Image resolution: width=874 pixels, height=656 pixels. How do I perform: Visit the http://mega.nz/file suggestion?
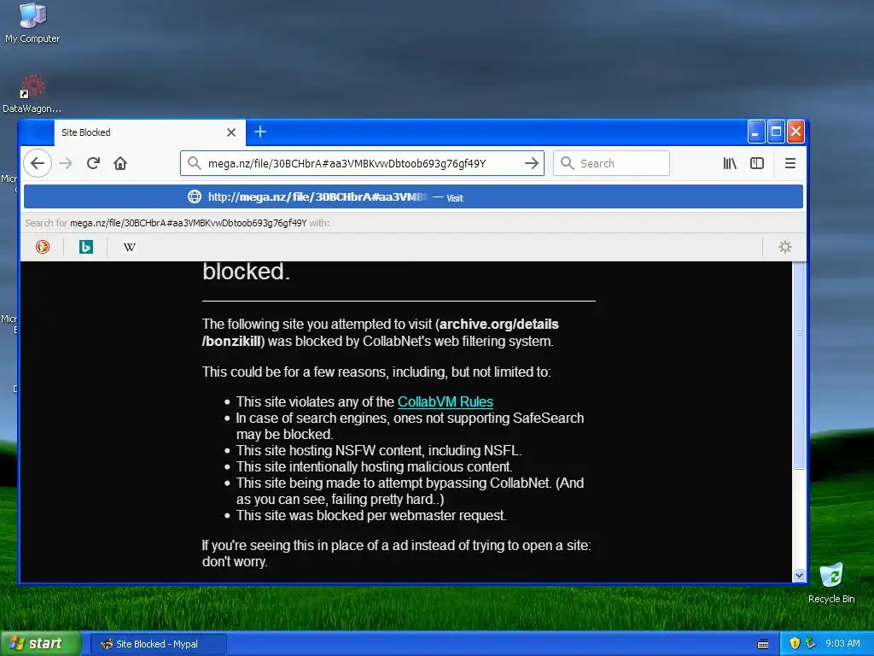pyautogui.click(x=413, y=197)
